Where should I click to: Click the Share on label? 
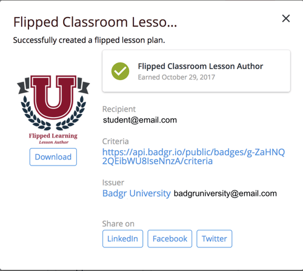coord(118,224)
